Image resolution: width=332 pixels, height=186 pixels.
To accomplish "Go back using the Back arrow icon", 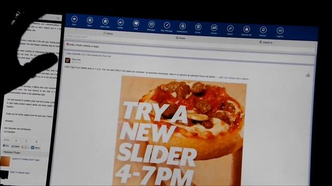I will pyautogui.click(x=74, y=20).
